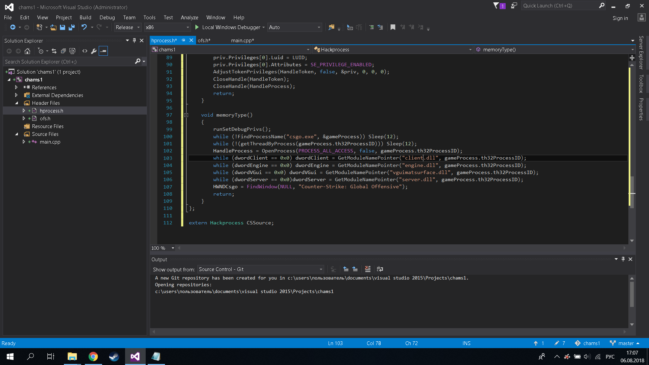Screen dimensions: 649x365
Task: Click the Save All toolbar icon
Action: coord(72,27)
